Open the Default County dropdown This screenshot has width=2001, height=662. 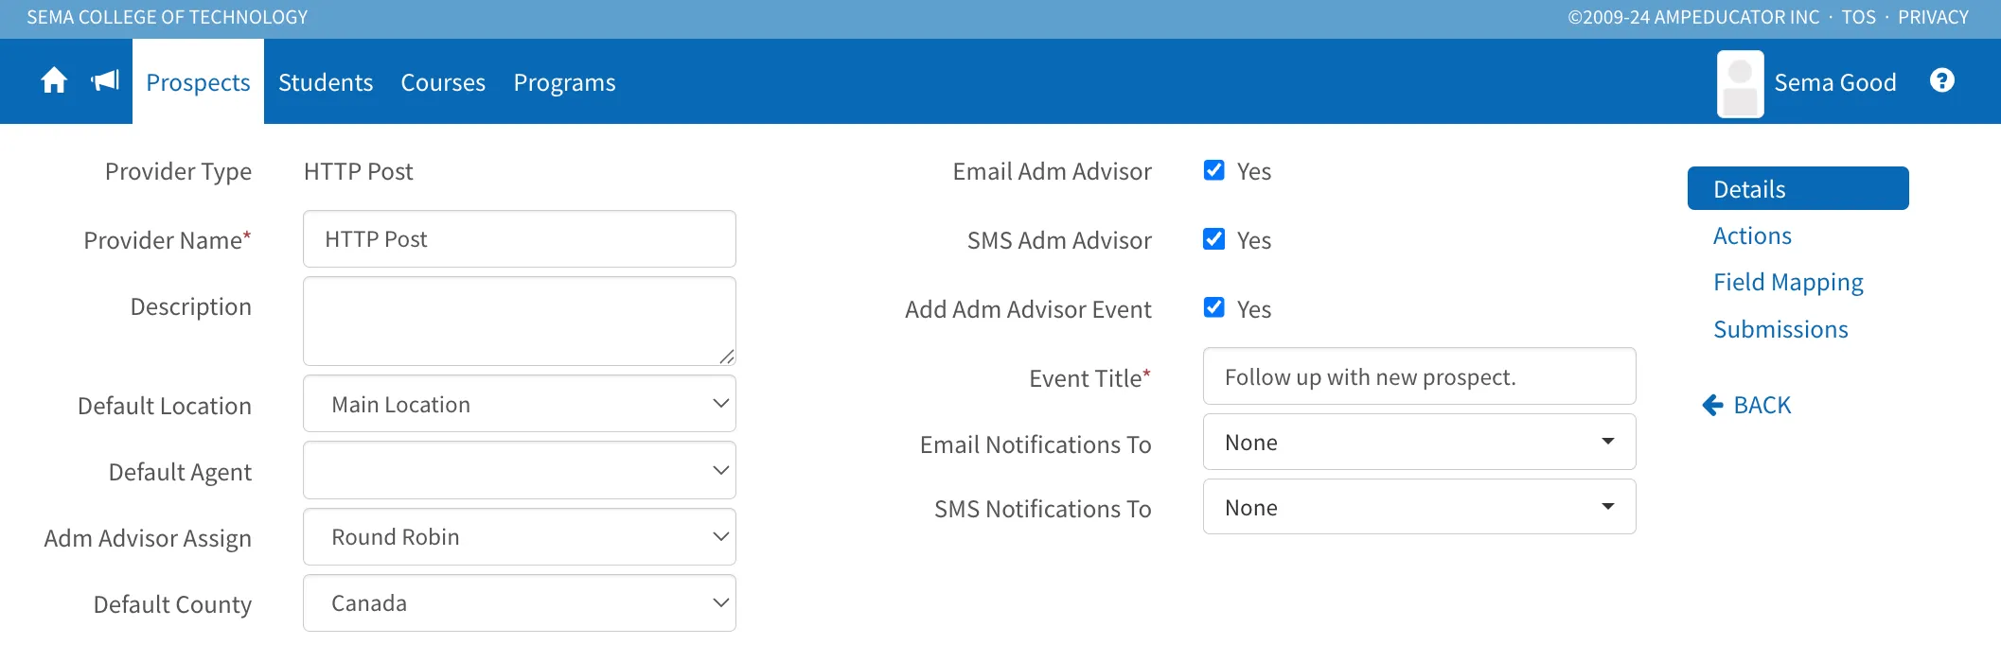coord(520,602)
